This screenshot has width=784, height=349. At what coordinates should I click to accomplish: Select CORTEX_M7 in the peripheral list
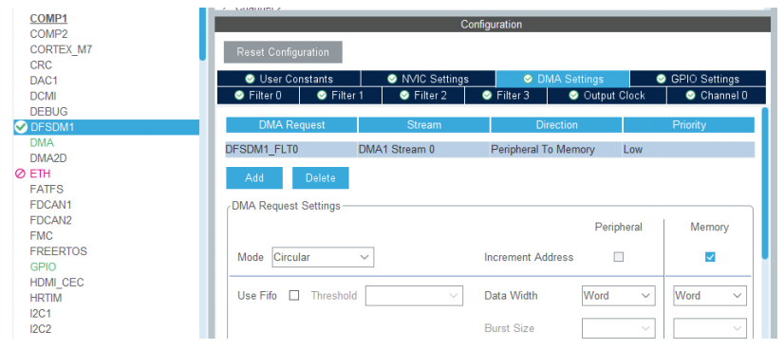click(61, 49)
